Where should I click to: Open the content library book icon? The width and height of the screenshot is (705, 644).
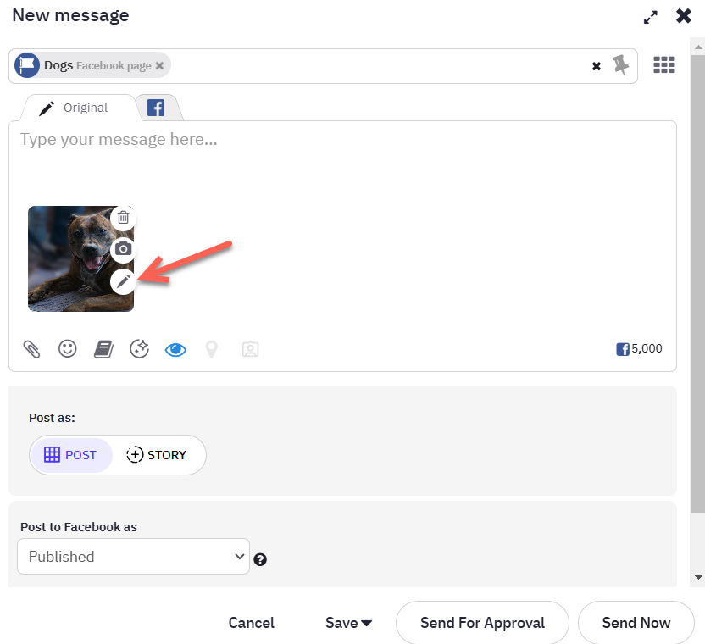(104, 349)
